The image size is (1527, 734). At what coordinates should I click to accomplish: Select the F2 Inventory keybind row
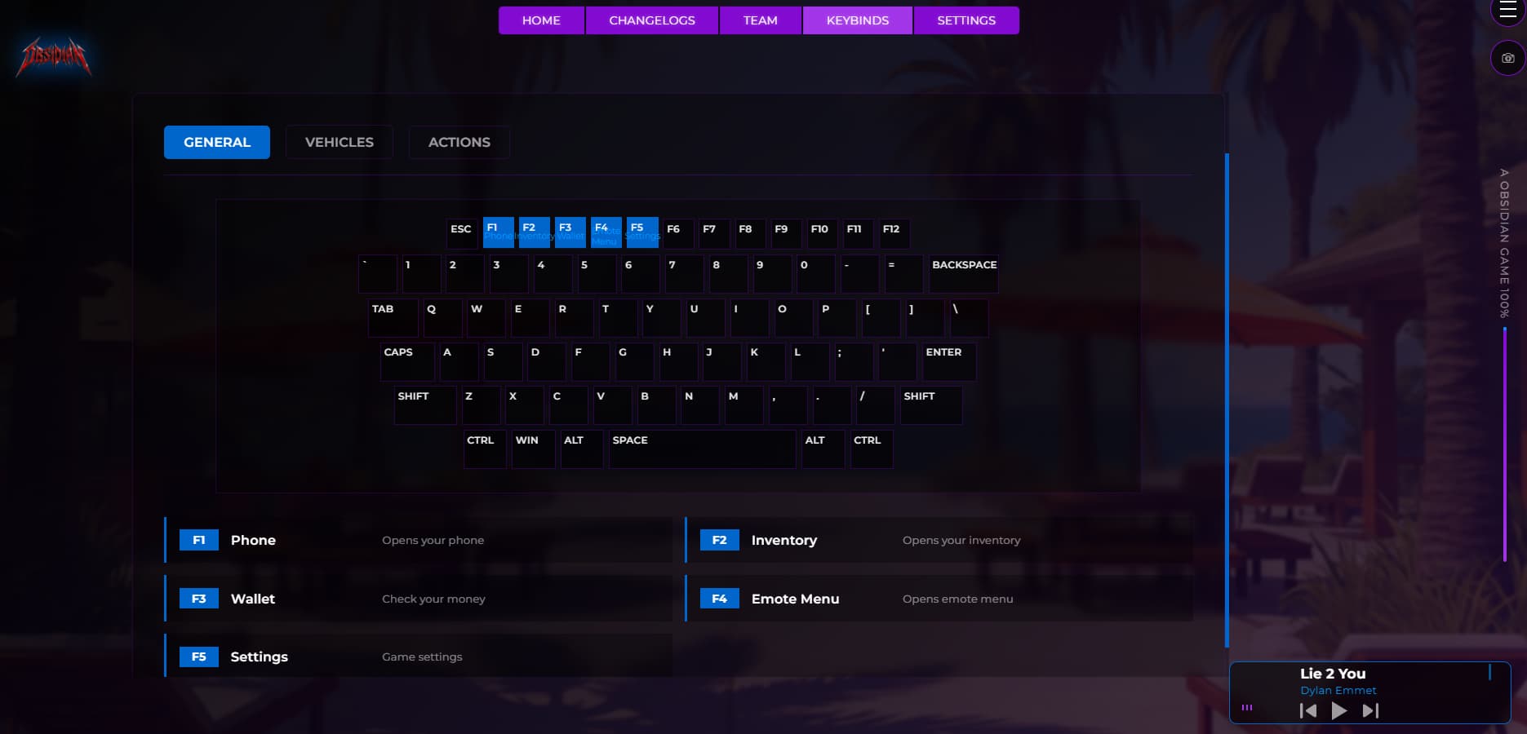(939, 540)
